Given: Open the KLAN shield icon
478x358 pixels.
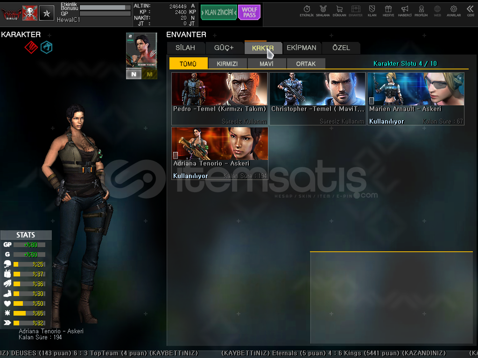Looking at the screenshot, I should [372, 11].
